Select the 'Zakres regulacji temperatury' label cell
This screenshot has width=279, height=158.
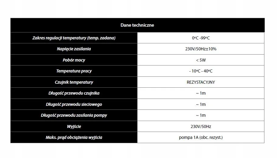tap(74, 38)
